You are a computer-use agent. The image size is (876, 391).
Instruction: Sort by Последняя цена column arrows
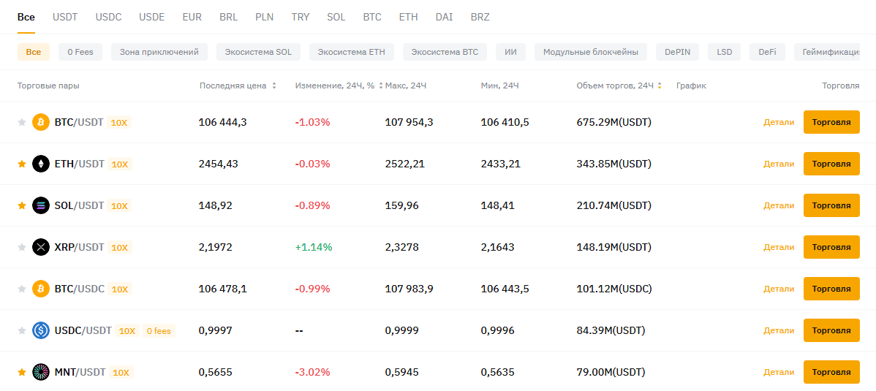[x=274, y=86]
